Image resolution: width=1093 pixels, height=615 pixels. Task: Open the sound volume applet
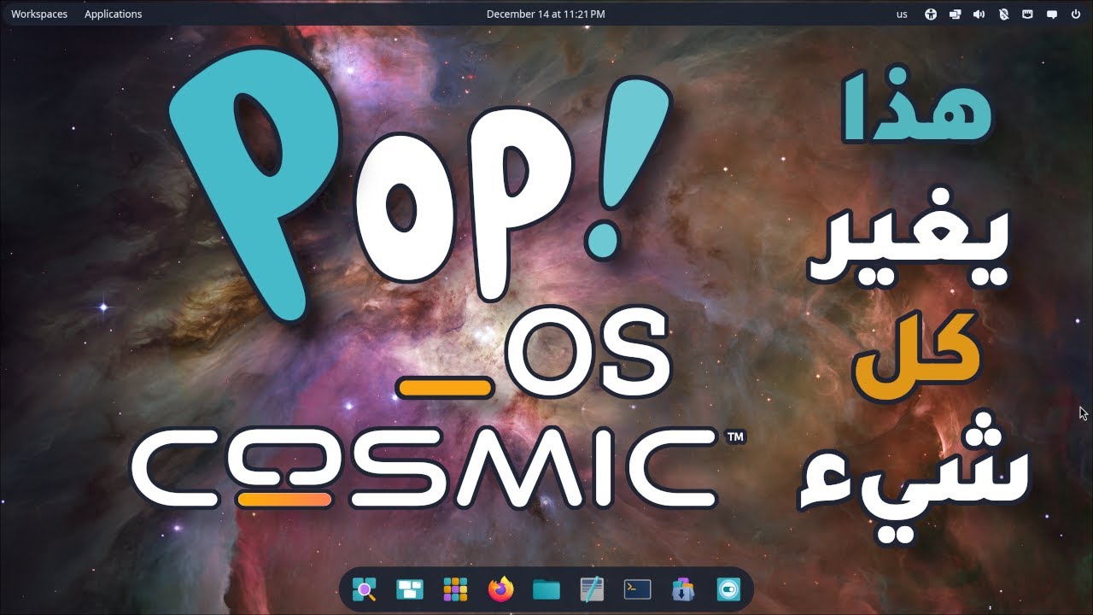(x=979, y=14)
